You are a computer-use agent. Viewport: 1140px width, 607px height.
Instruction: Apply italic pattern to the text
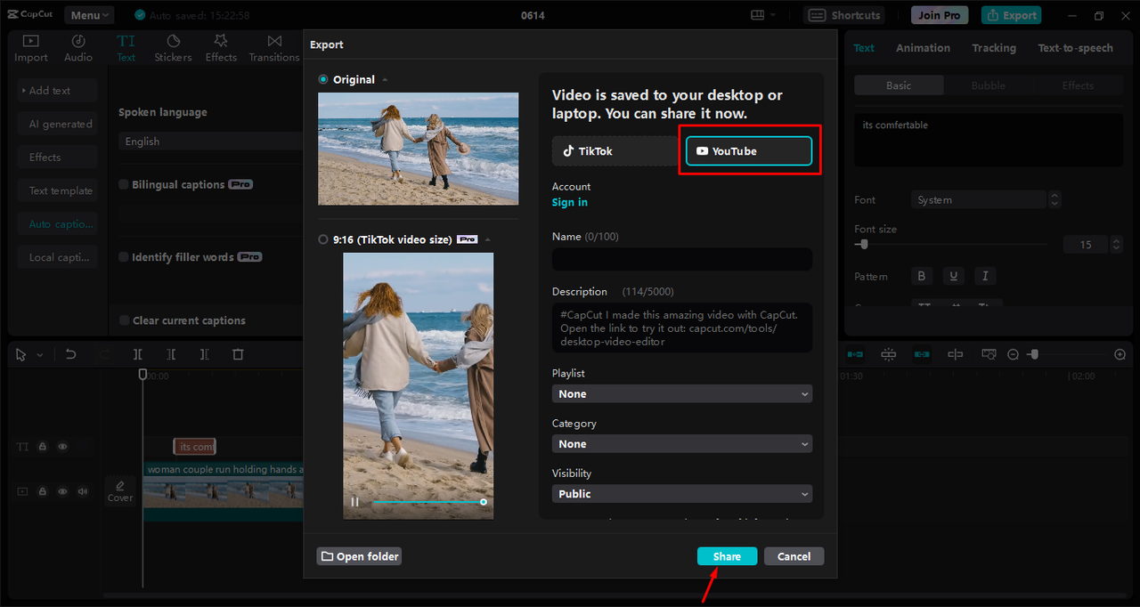[984, 276]
